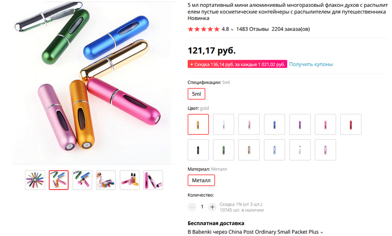Click the quantity number field
The height and width of the screenshot is (236, 392).
(x=202, y=207)
